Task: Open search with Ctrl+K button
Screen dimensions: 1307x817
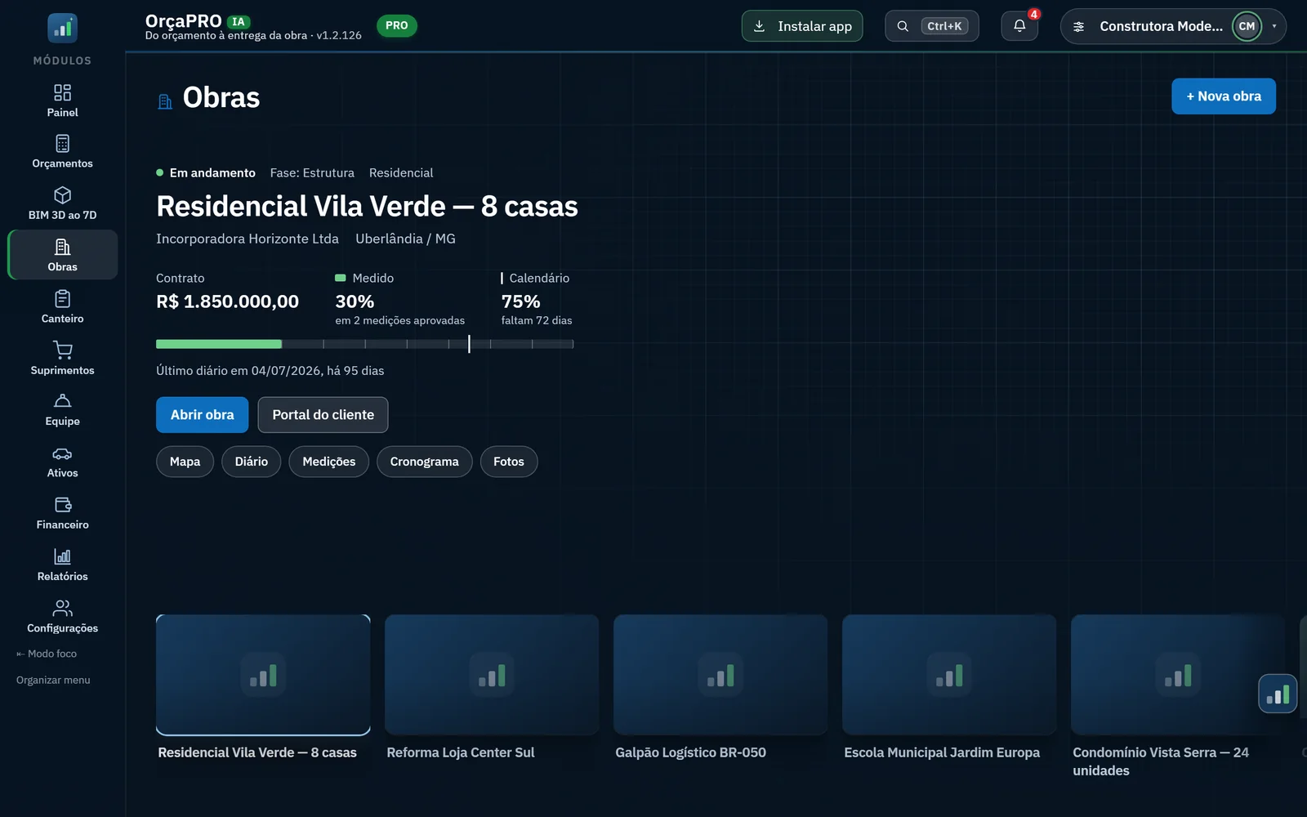Action: (932, 26)
